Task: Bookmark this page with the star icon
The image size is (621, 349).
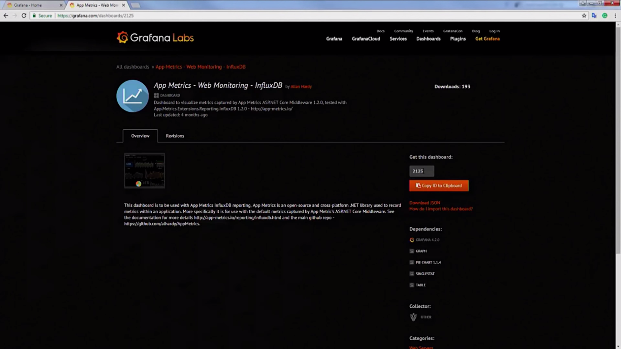Action: [583, 15]
